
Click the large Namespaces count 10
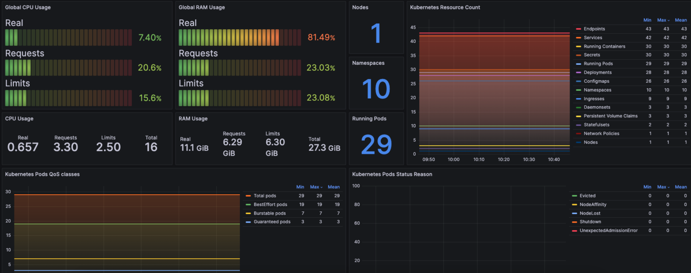pyautogui.click(x=376, y=89)
